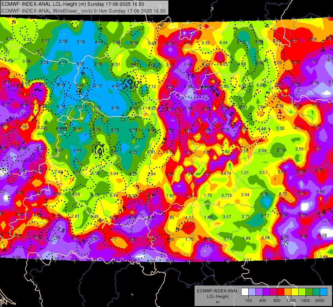Click the grid value 3.07
This screenshot has height=307, width=333.
[x=227, y=217]
